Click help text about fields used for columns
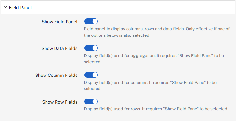This screenshot has width=236, height=121. coord(150,86)
